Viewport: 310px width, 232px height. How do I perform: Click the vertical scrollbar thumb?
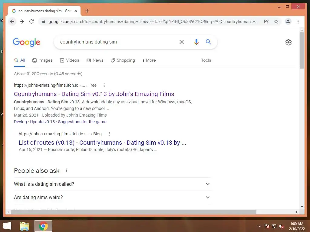pyautogui.click(x=302, y=50)
